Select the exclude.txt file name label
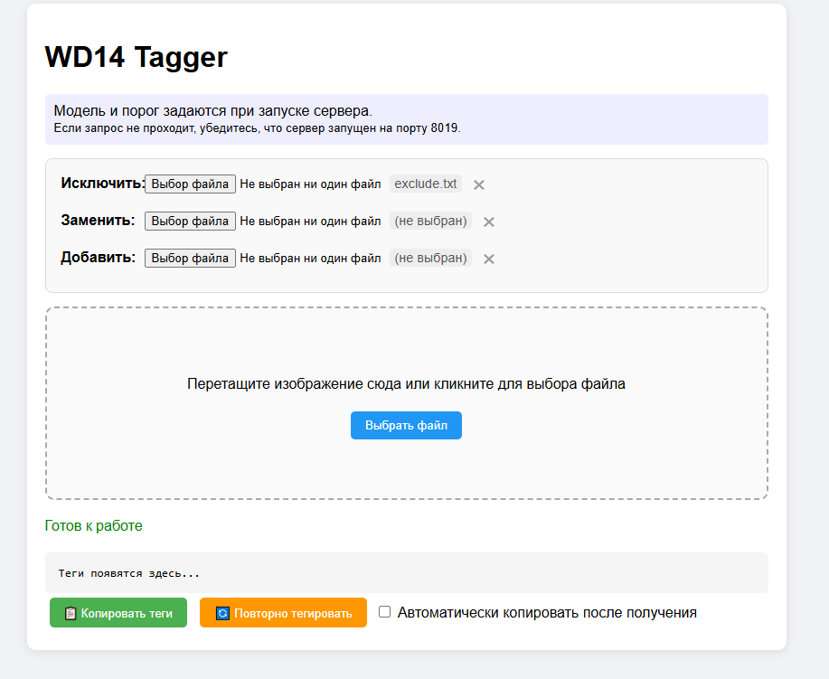829x679 pixels. click(x=426, y=184)
